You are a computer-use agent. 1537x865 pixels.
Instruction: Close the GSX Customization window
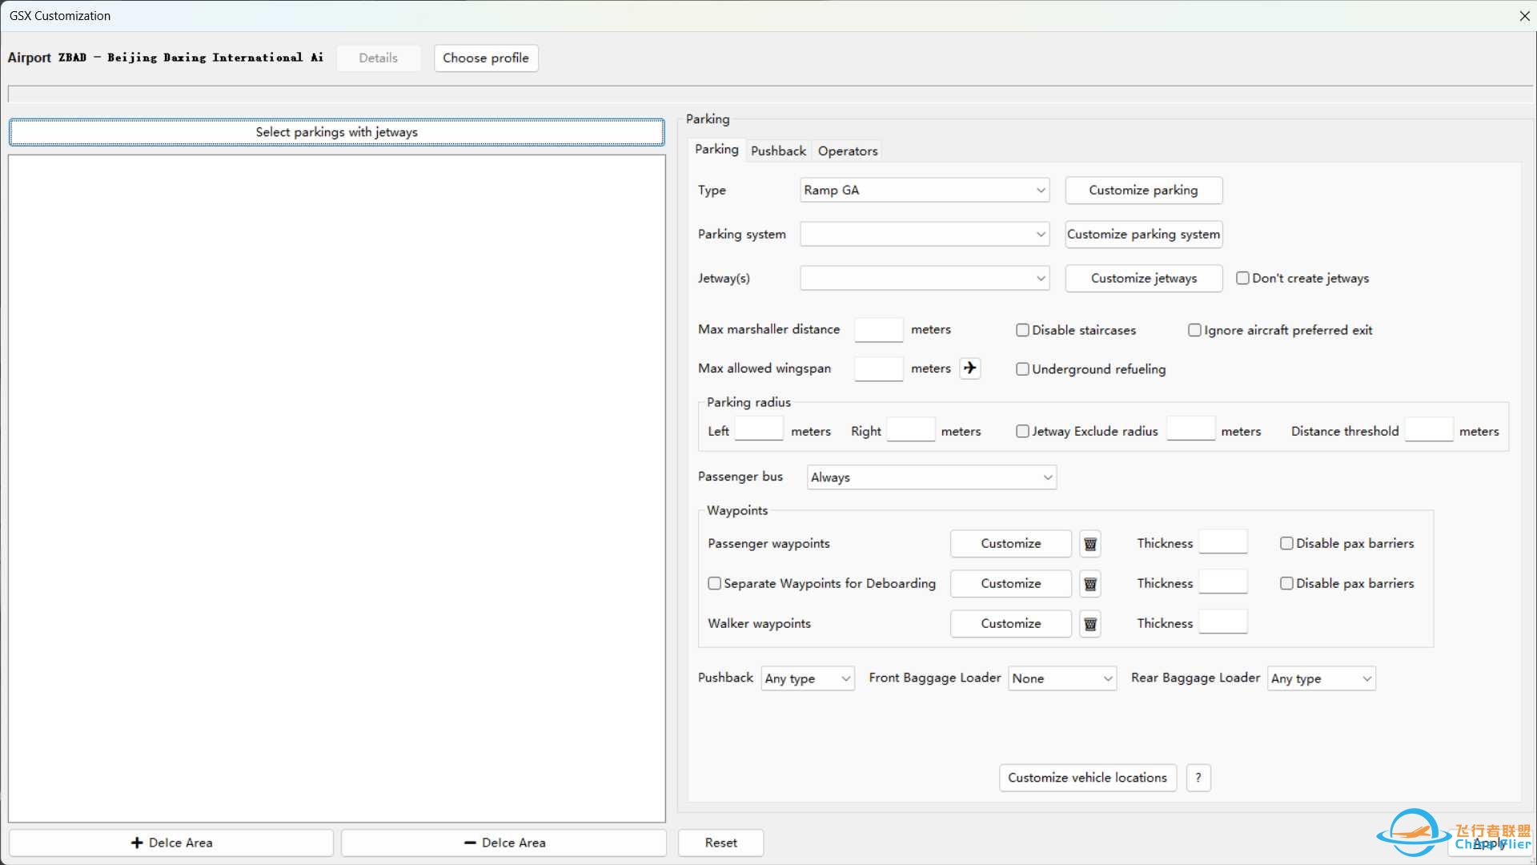(1524, 16)
